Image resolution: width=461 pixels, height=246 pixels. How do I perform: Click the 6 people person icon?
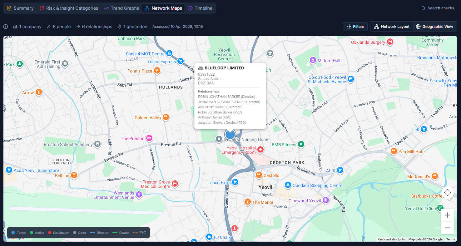tap(49, 27)
